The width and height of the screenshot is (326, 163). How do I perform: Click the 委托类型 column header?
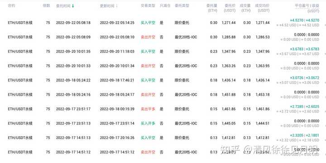click(x=182, y=6)
